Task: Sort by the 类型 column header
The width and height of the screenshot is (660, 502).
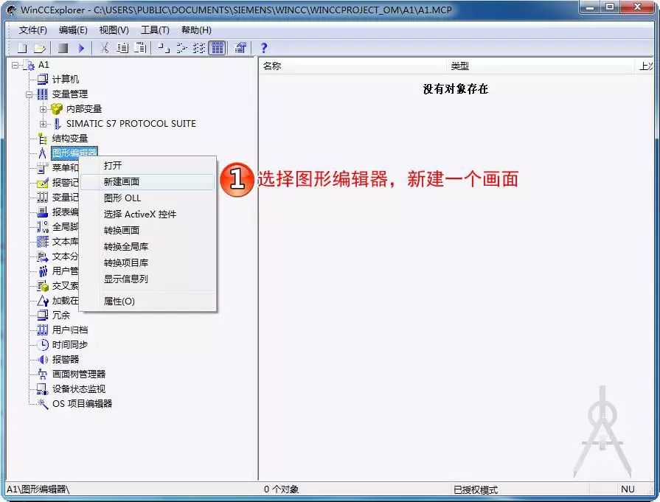Action: [x=541, y=66]
